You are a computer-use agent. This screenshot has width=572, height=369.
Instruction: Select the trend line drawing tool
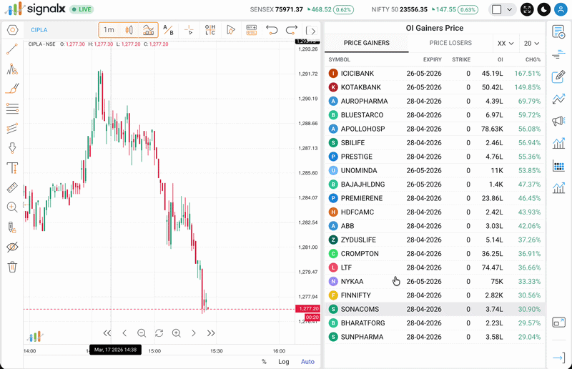(12, 49)
